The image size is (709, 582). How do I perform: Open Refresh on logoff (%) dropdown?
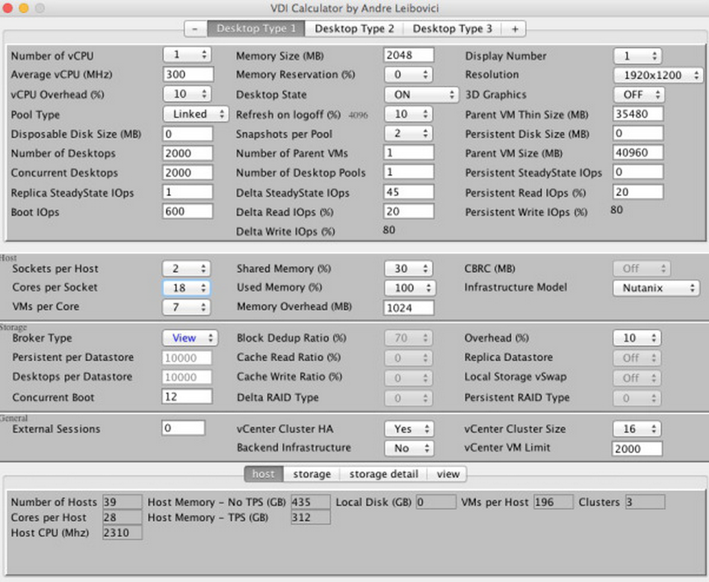tap(408, 114)
